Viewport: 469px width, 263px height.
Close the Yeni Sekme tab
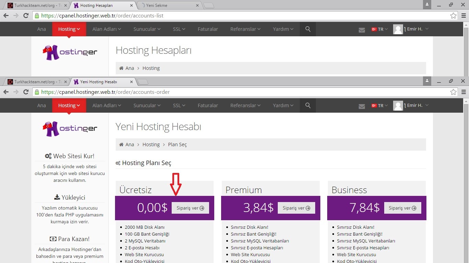coord(197,5)
